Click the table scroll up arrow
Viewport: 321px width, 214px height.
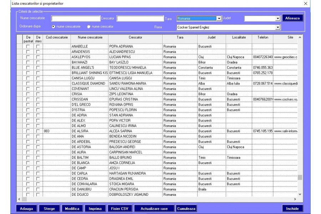pyautogui.click(x=300, y=37)
